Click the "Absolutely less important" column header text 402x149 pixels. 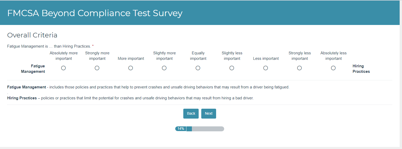[333, 56]
